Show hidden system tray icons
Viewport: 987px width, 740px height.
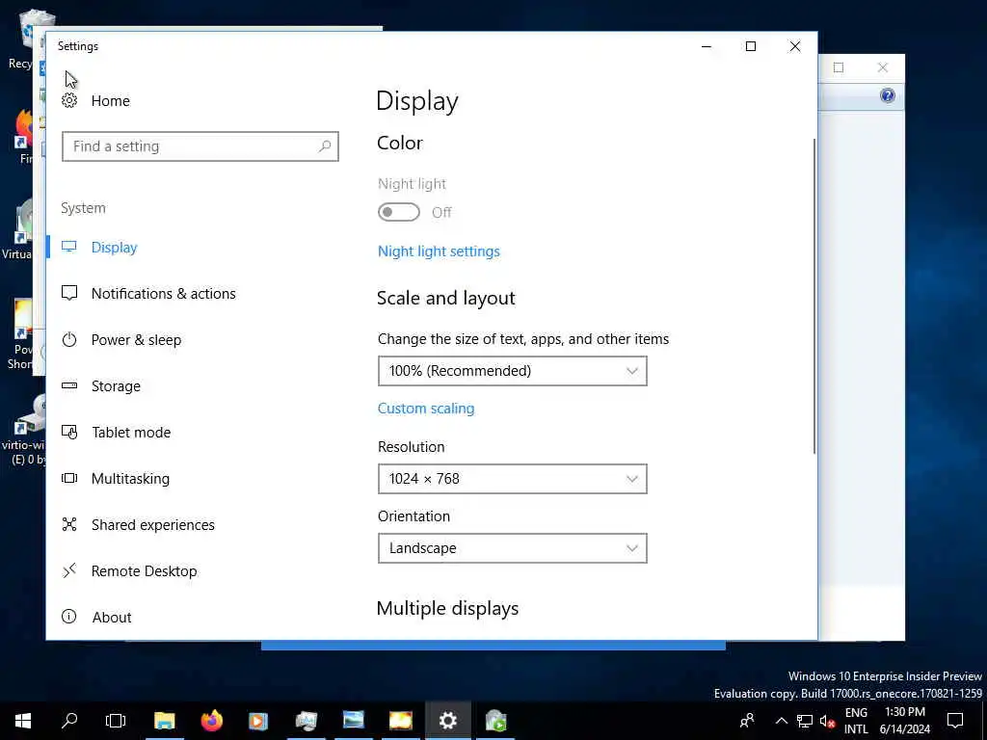click(781, 721)
